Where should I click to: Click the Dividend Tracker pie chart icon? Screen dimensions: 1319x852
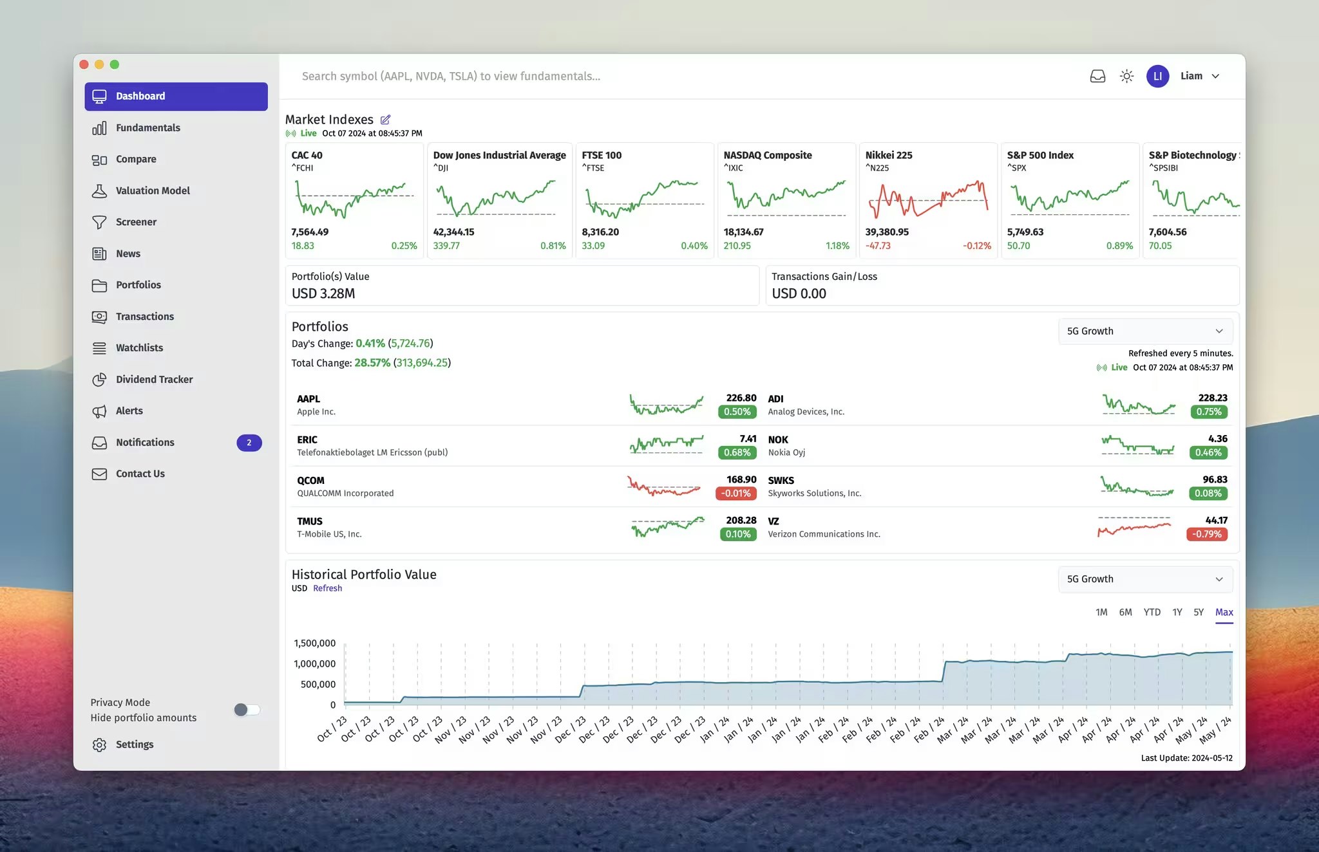pyautogui.click(x=99, y=380)
